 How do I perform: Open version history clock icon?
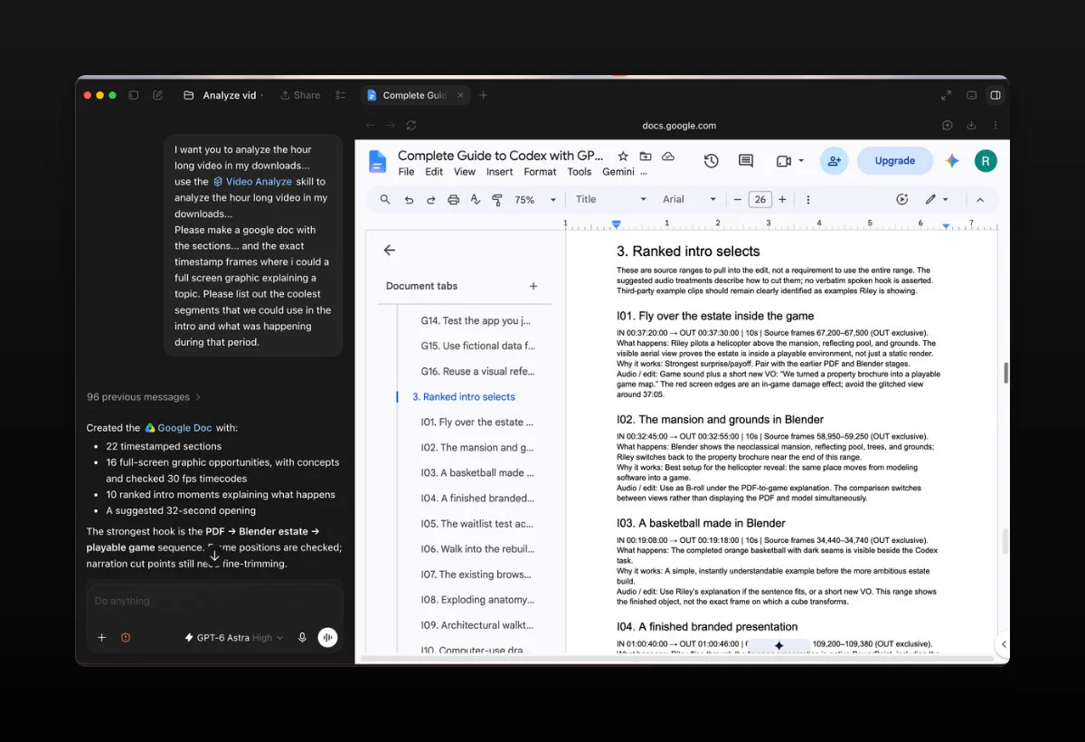click(712, 161)
